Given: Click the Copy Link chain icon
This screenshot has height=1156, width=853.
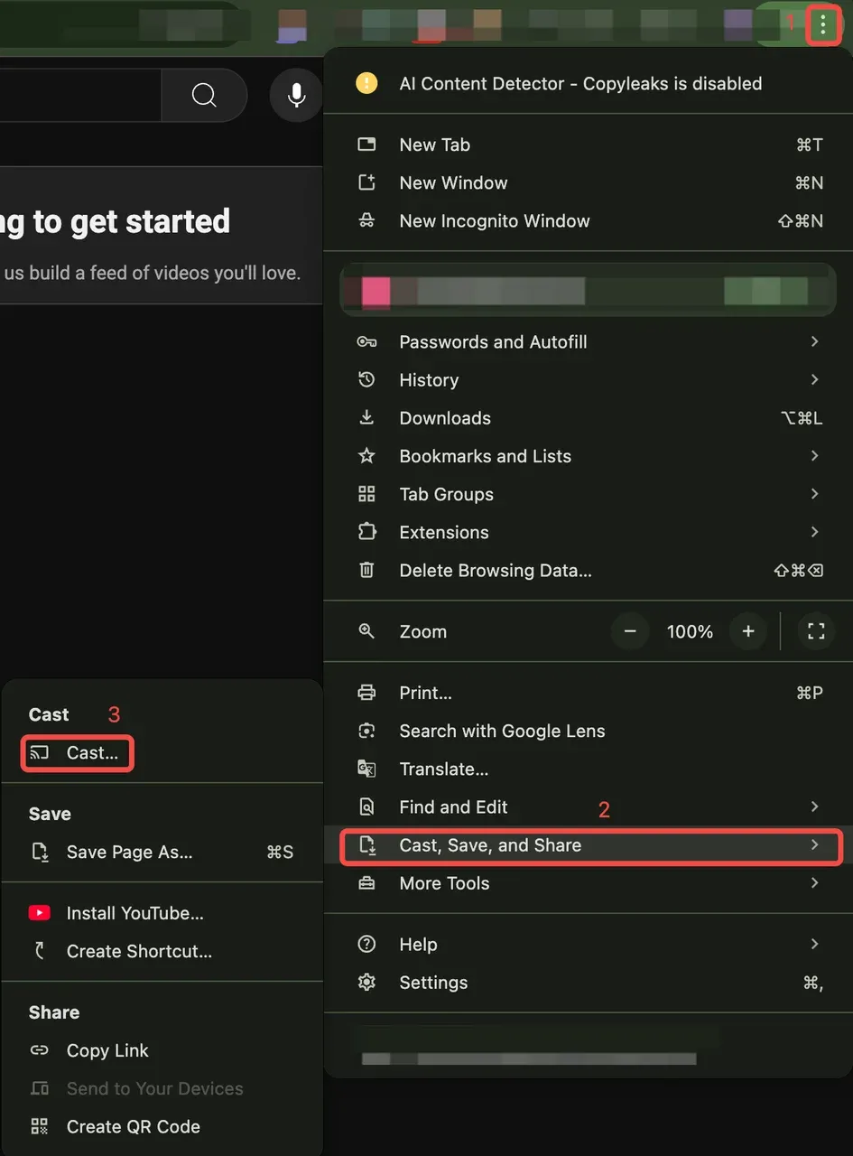Looking at the screenshot, I should 40,1050.
